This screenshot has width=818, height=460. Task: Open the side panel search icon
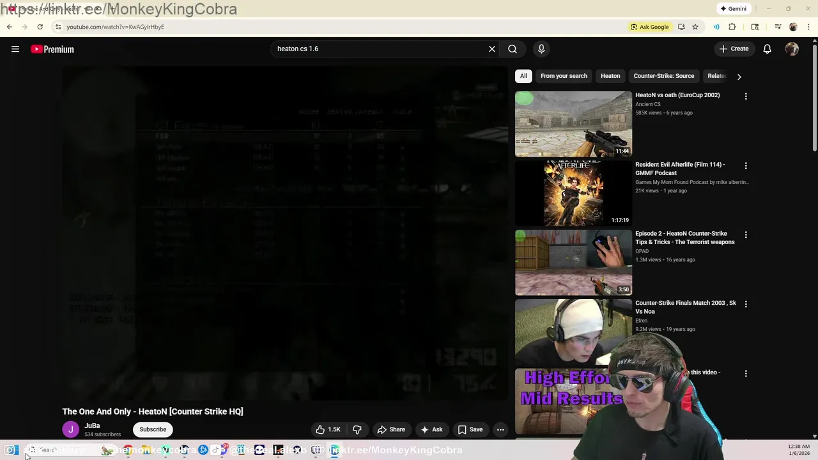point(755,27)
